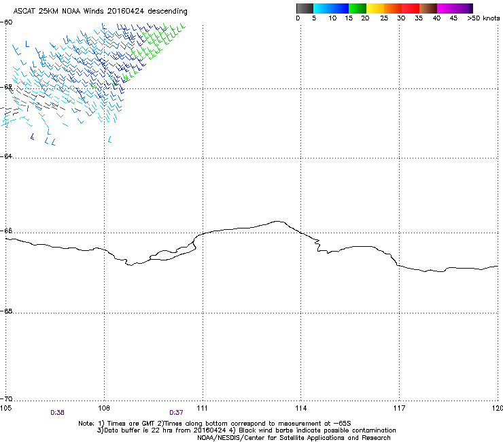
Task: Click the green 15-20 knots legend segment
Action: coord(358,8)
